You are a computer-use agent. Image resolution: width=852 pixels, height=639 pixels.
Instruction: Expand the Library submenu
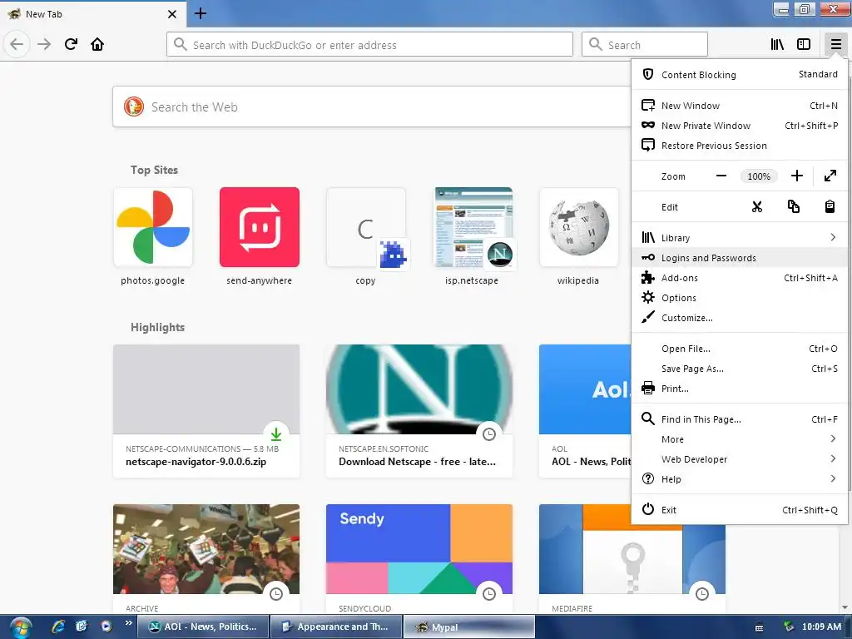[x=740, y=237]
